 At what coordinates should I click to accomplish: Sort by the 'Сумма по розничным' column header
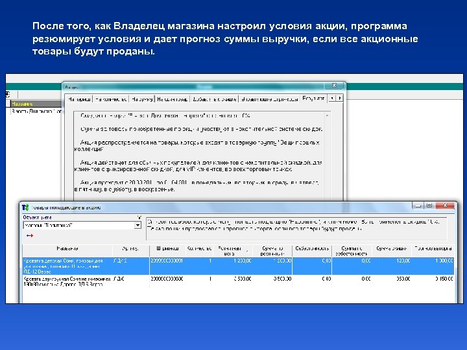point(272,251)
